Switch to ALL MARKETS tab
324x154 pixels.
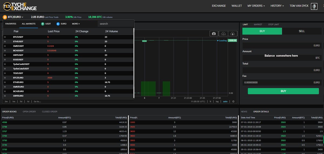coord(29,24)
